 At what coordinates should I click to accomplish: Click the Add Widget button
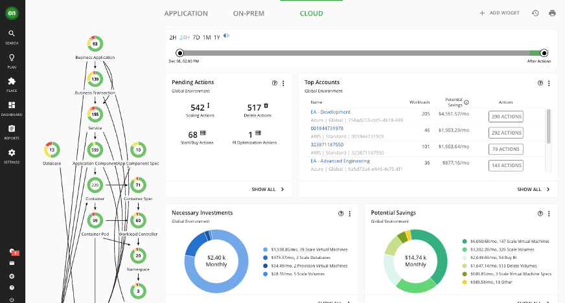click(500, 13)
